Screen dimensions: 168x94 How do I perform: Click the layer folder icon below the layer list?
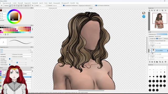pyautogui.click(x=157, y=62)
